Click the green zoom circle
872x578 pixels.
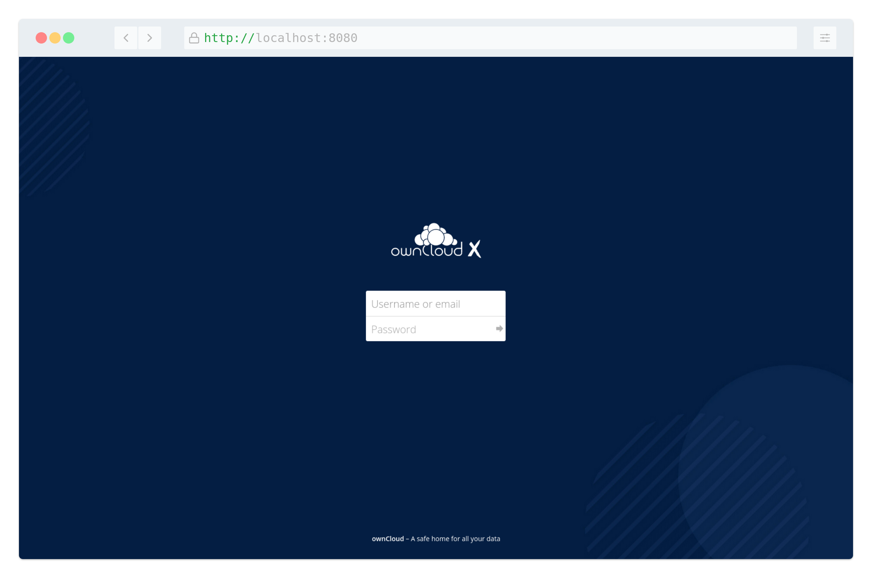click(x=69, y=37)
